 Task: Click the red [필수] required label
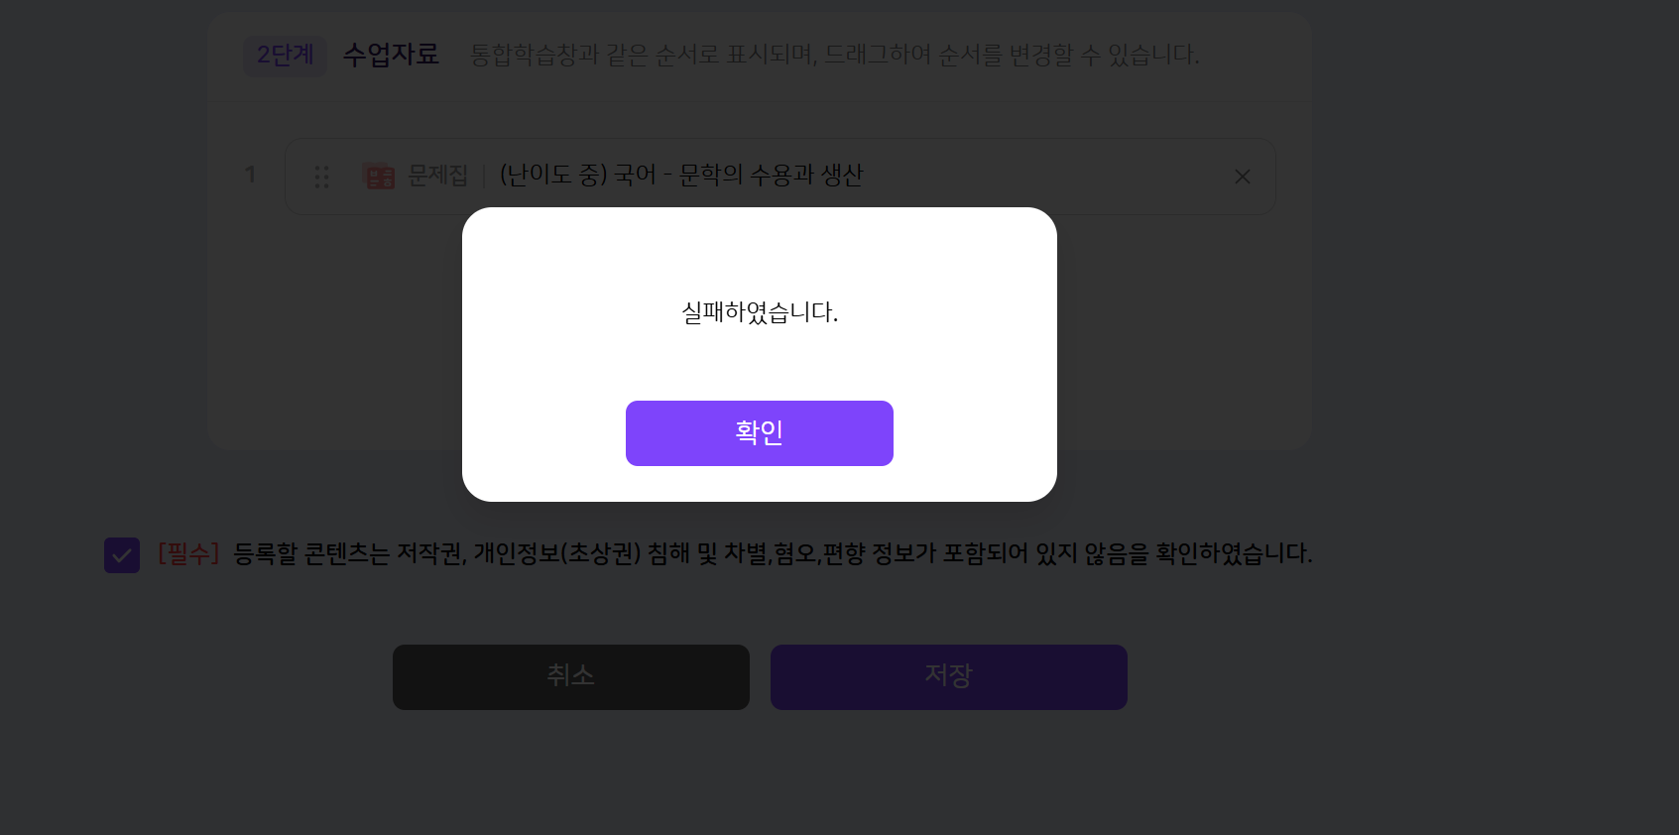click(188, 553)
